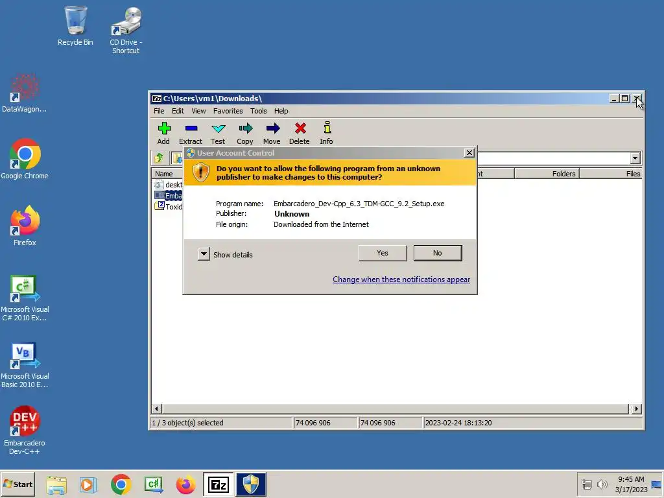Viewport: 664px width, 498px height.
Task: Open Windows Explorer from the taskbar
Action: (56, 484)
